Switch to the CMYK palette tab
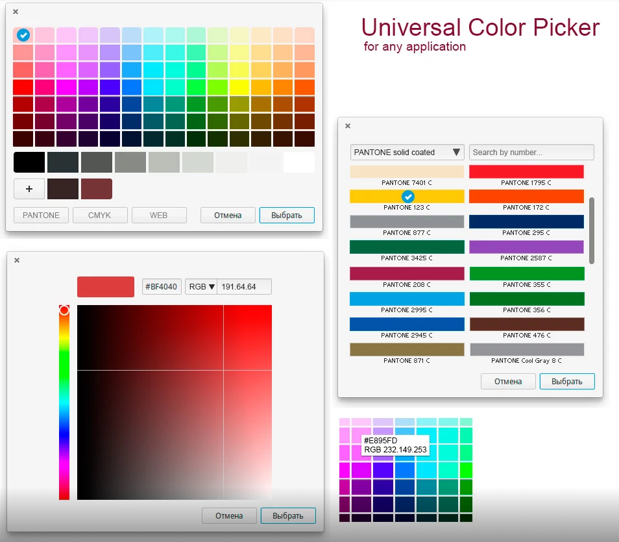The width and height of the screenshot is (619, 542). tap(100, 216)
